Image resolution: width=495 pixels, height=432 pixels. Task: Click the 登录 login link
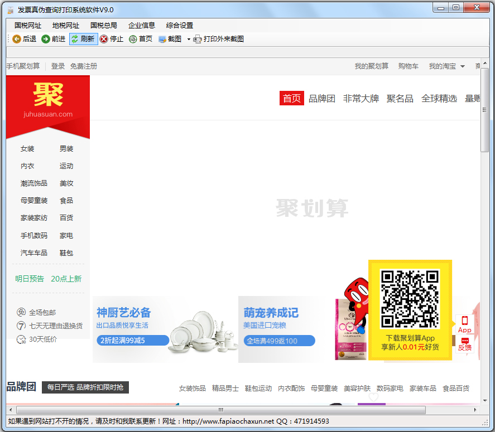(x=58, y=66)
